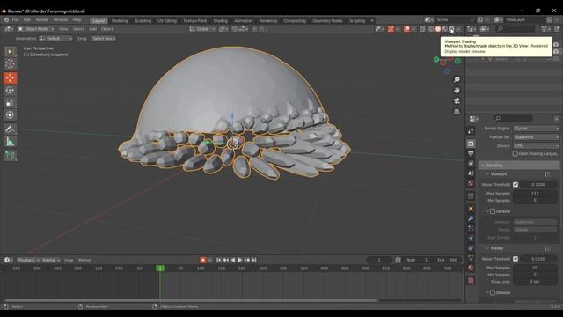Play the animation forward
563x317 pixels.
coord(239,260)
